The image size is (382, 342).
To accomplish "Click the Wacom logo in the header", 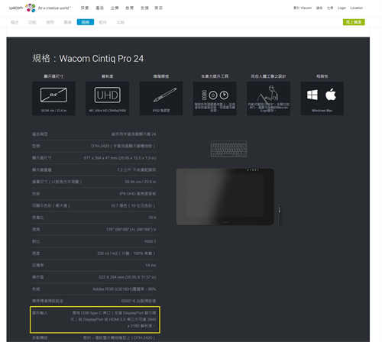I will click(22, 8).
